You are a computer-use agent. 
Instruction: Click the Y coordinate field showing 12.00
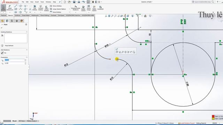click(x=15, y=63)
